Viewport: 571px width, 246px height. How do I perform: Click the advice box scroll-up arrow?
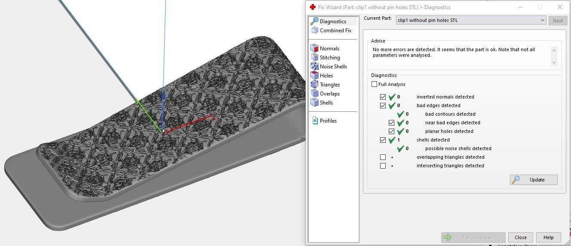point(554,50)
